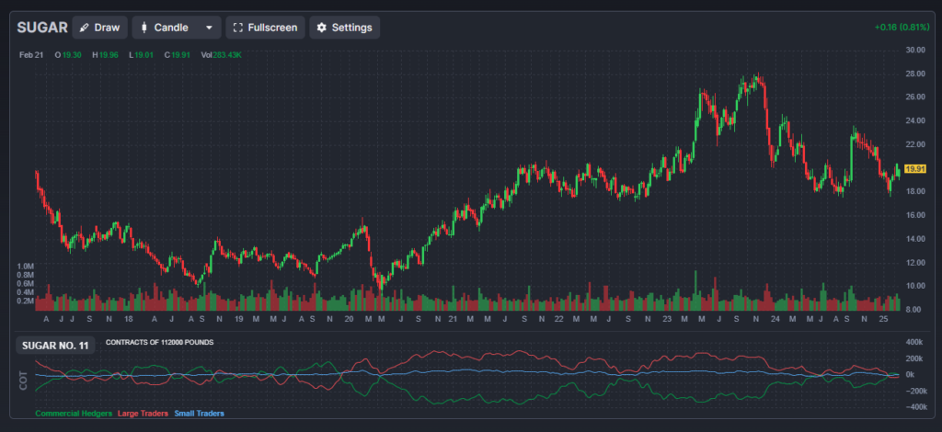
Task: Click the 19.91 current price label
Action: point(914,169)
